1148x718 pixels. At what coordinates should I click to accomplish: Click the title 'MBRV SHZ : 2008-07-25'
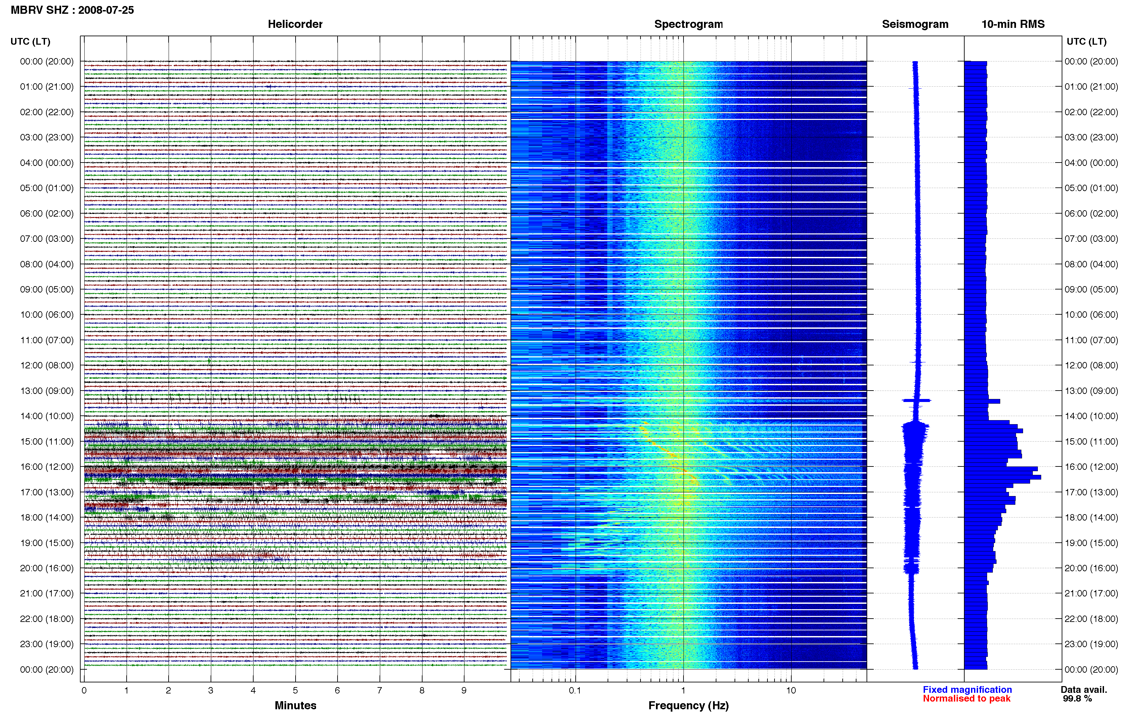pos(72,10)
